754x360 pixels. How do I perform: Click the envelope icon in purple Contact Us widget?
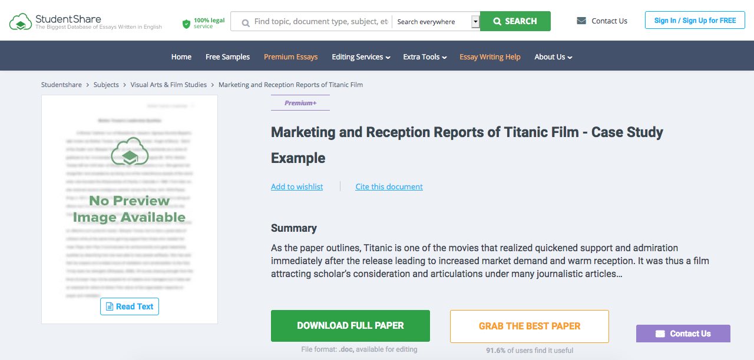tap(660, 334)
